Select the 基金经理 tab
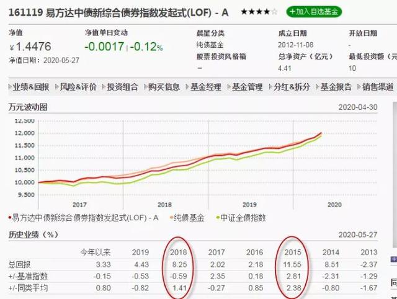The image size is (397, 299). click(x=205, y=87)
